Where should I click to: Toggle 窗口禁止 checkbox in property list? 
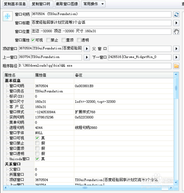(37, 143)
